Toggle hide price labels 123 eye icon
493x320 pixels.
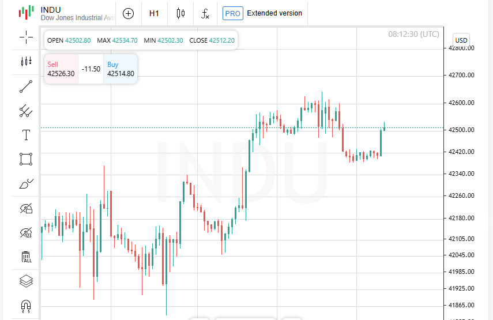(x=26, y=232)
